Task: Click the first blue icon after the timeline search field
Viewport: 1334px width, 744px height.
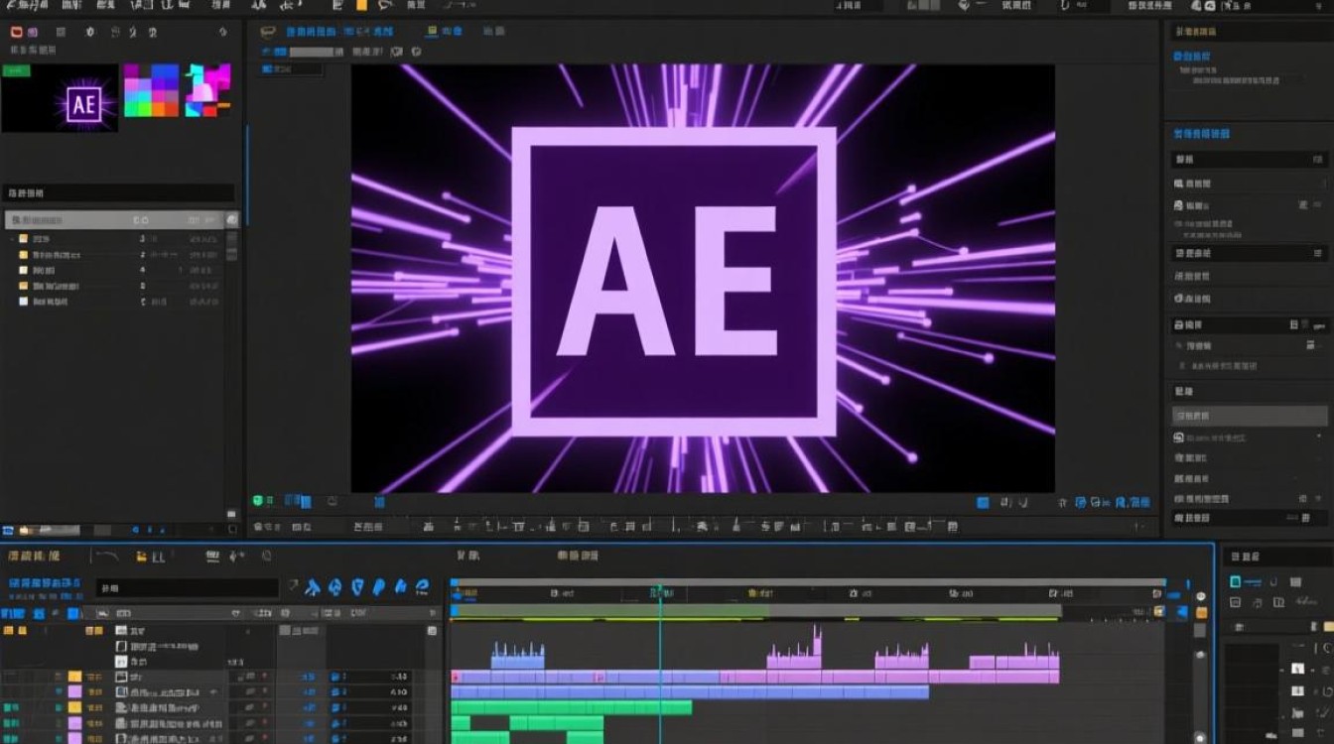Action: coord(313,588)
